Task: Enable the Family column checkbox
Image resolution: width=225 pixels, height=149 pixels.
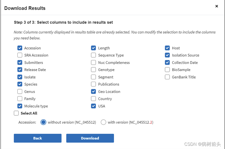Action: point(20,99)
